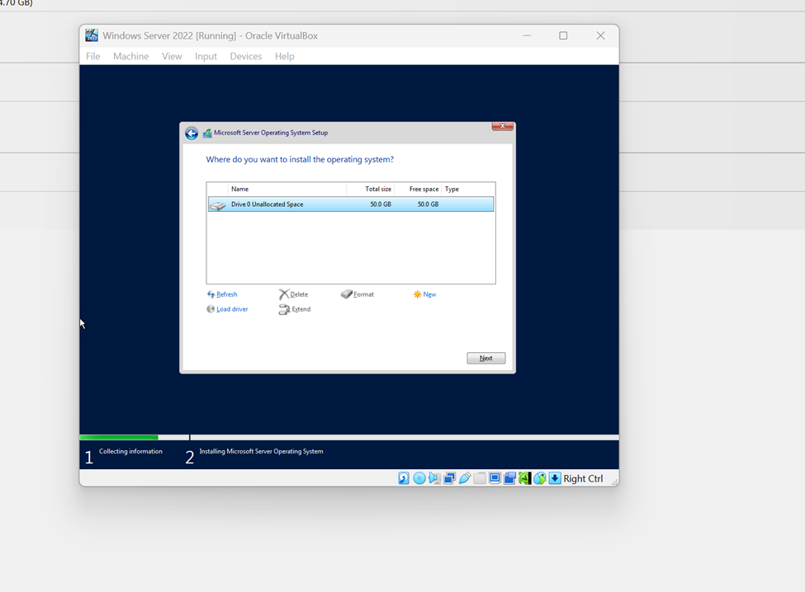This screenshot has height=592, width=805.
Task: Open the Devices menu
Action: pos(246,56)
